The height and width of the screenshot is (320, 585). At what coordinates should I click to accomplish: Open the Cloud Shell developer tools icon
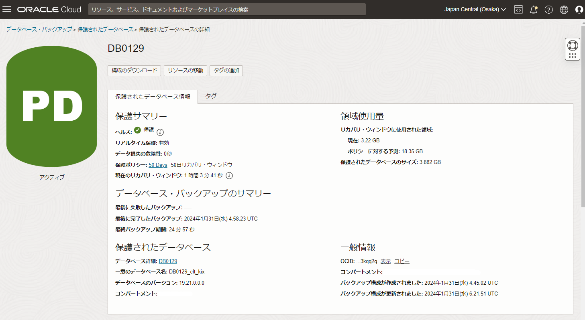(518, 10)
